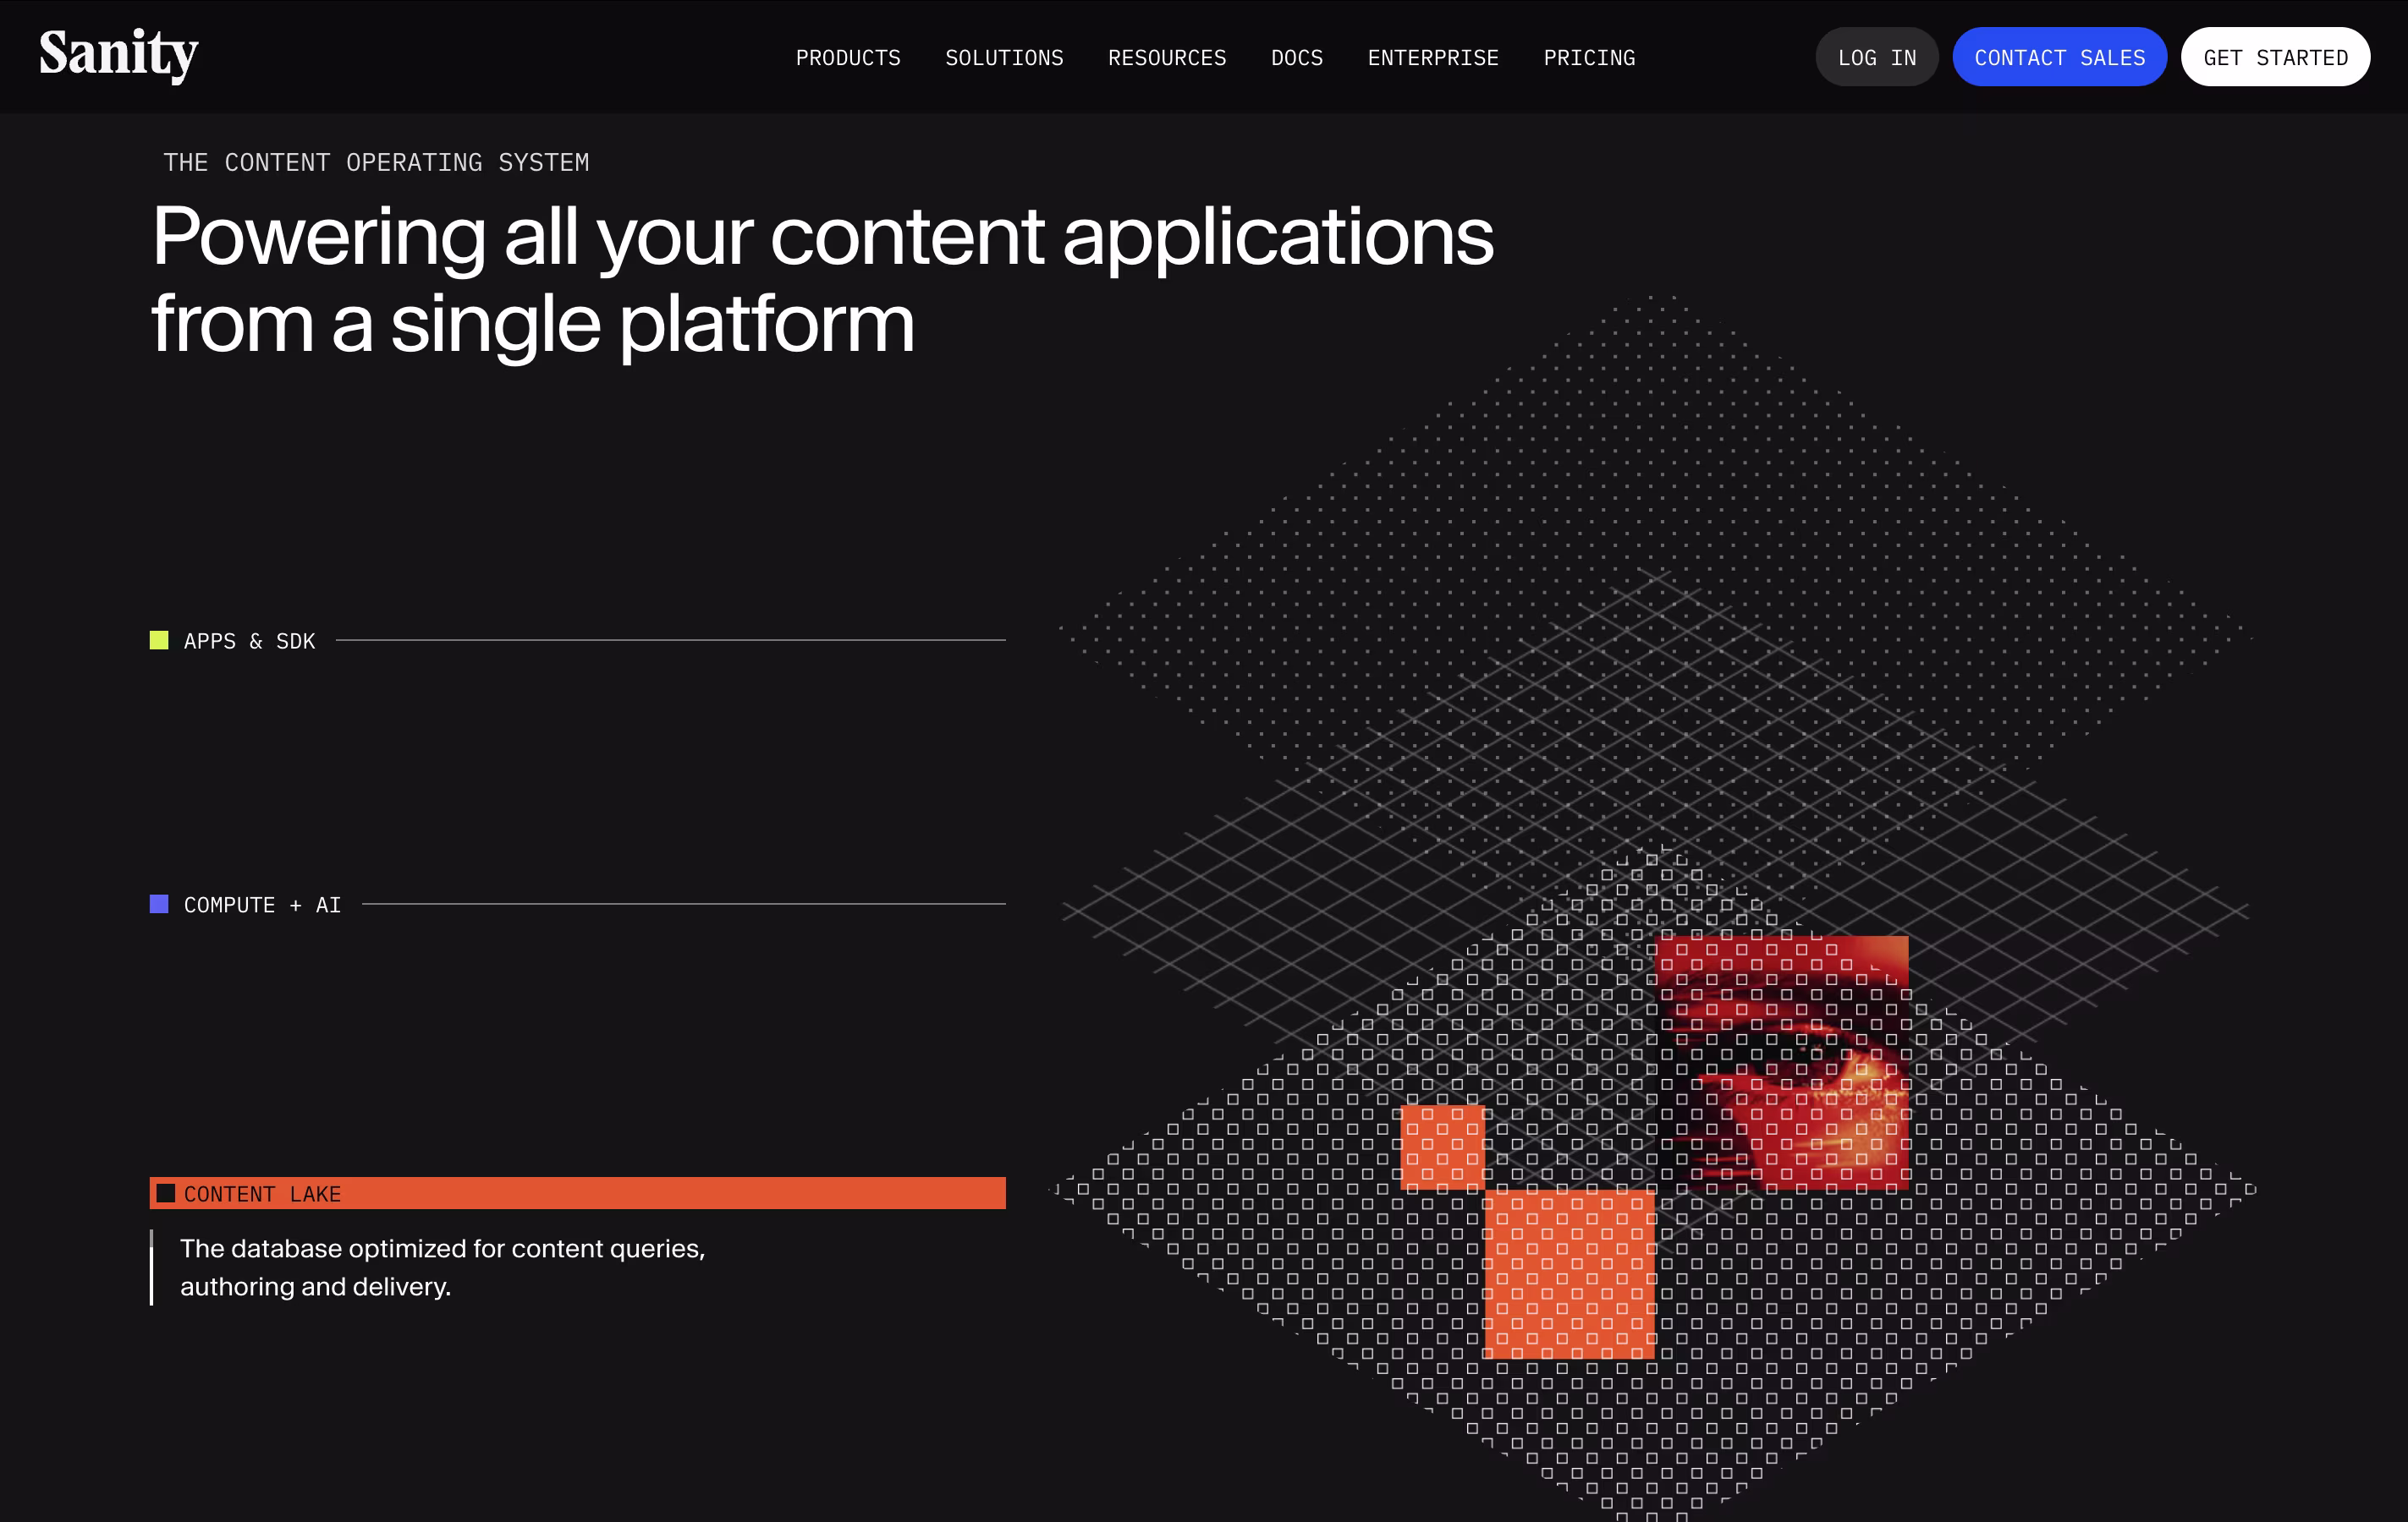Select the Apps & SDK layer tab
This screenshot has height=1522, width=2408.
249,642
